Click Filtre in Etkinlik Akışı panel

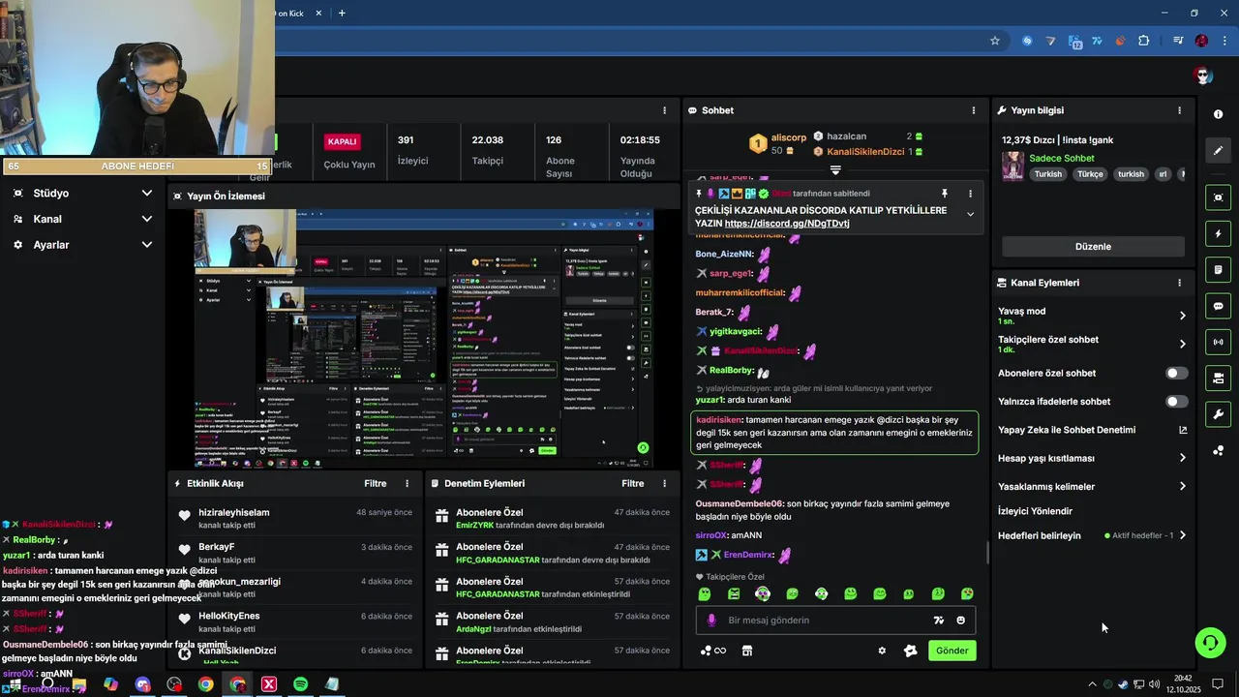point(376,483)
